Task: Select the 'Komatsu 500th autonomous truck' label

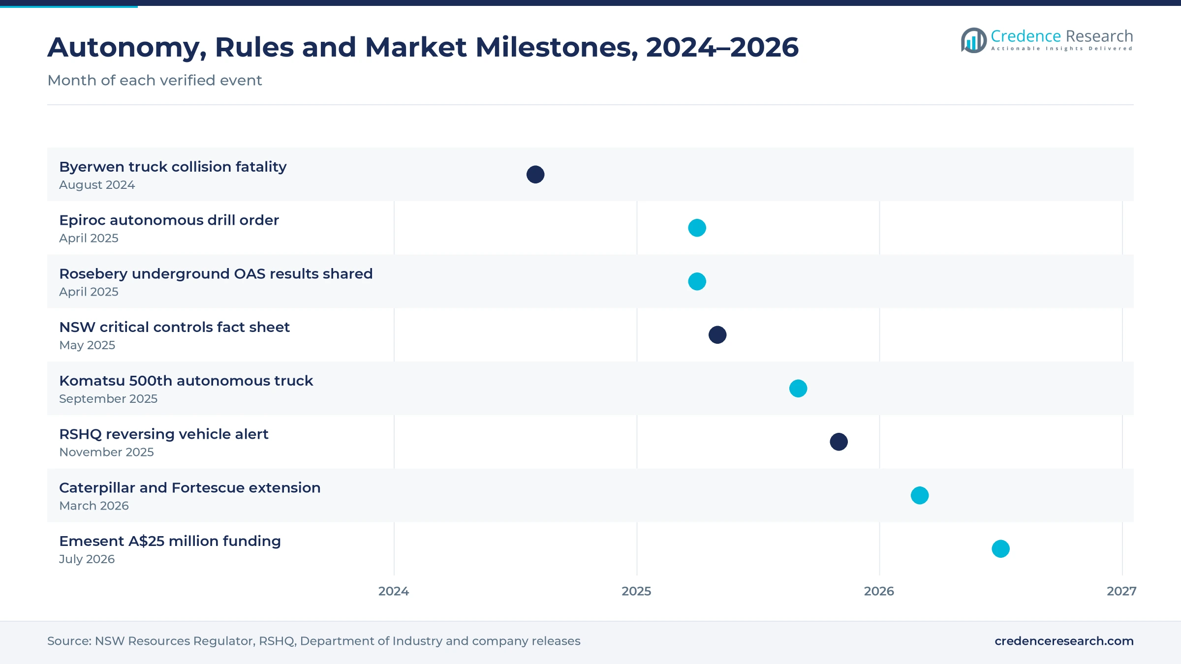Action: (186, 381)
